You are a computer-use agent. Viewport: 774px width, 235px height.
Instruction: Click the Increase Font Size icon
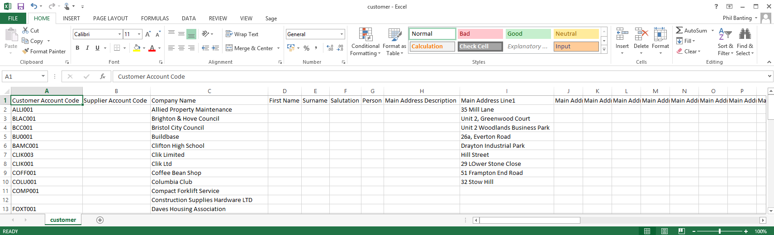[148, 34]
